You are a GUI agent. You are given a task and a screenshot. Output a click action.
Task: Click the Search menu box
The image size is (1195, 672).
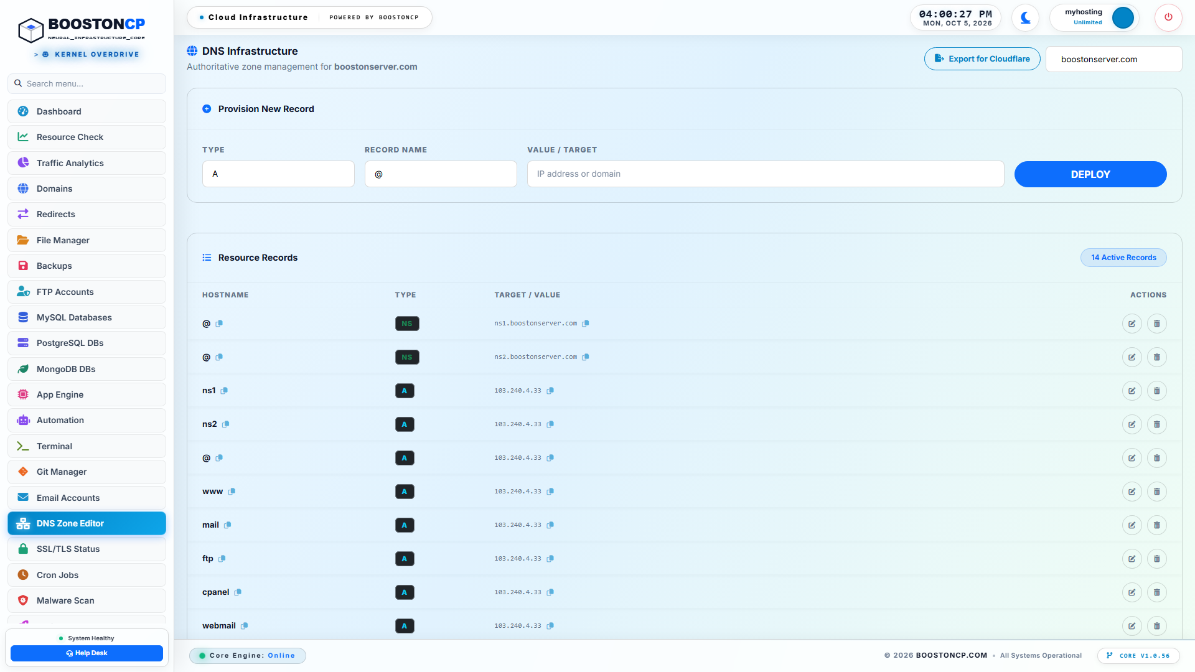[87, 83]
